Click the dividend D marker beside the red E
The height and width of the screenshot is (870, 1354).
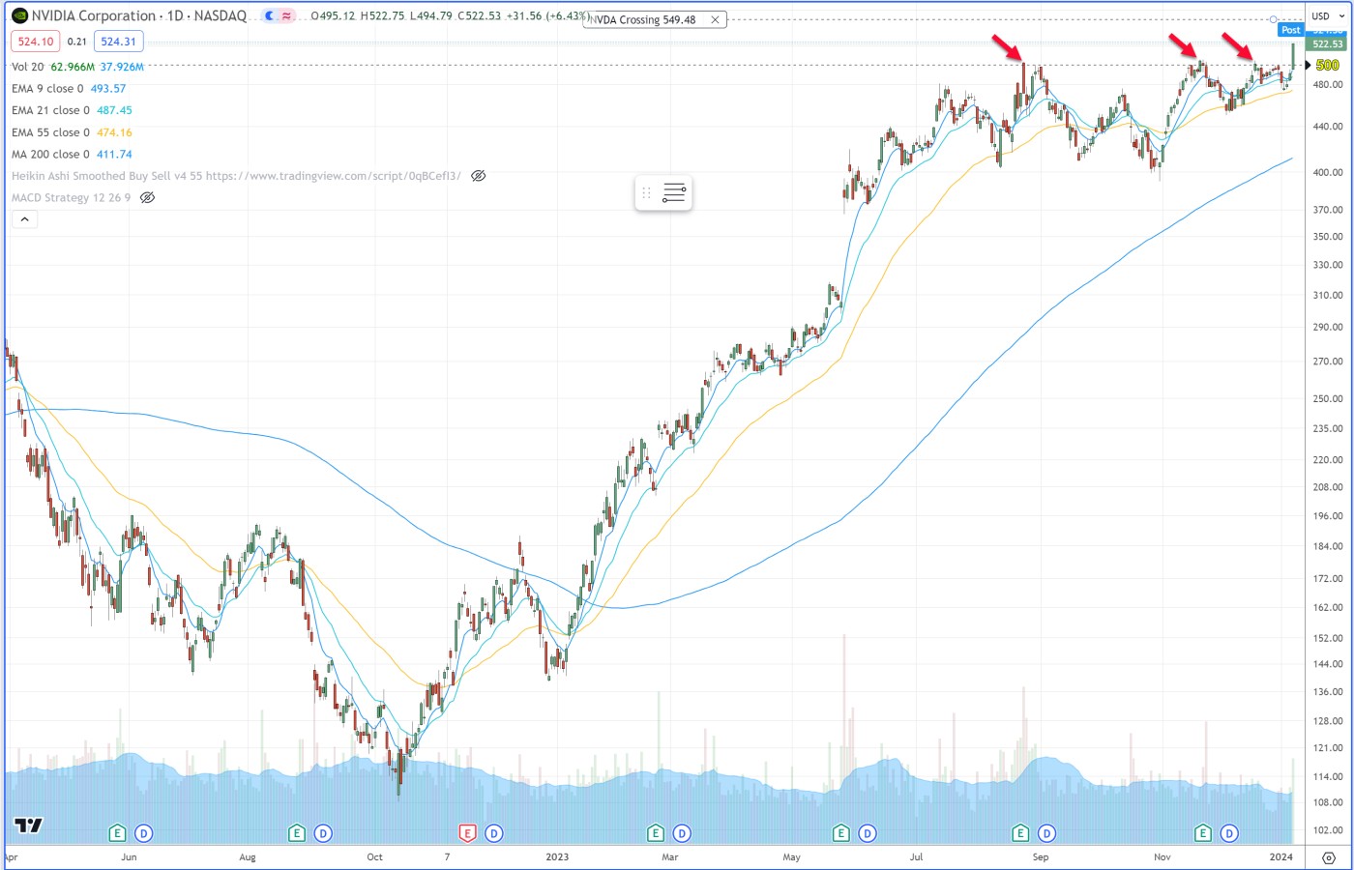[494, 832]
